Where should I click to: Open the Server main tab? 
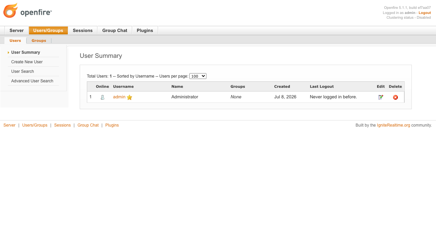pyautogui.click(x=17, y=30)
